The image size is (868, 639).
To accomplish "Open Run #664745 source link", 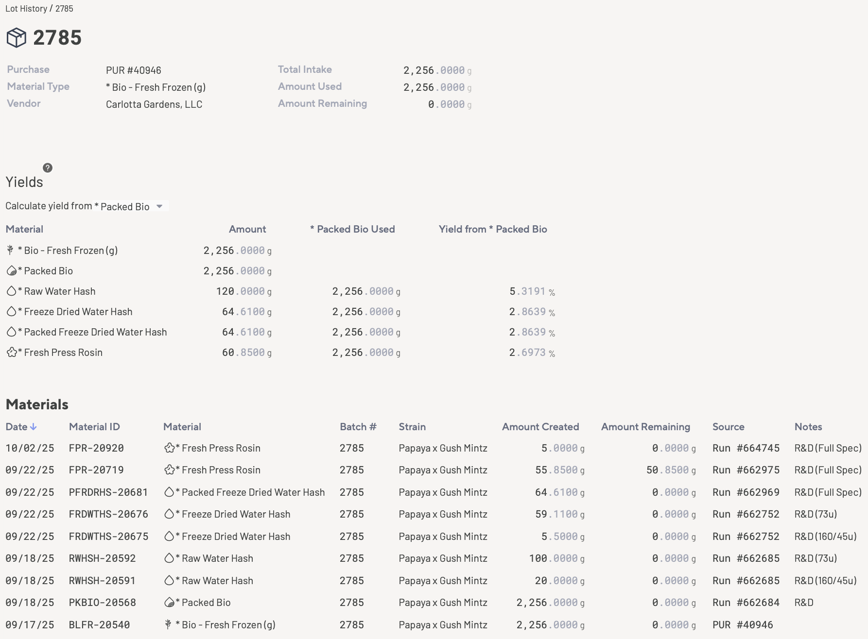I will pyautogui.click(x=746, y=448).
